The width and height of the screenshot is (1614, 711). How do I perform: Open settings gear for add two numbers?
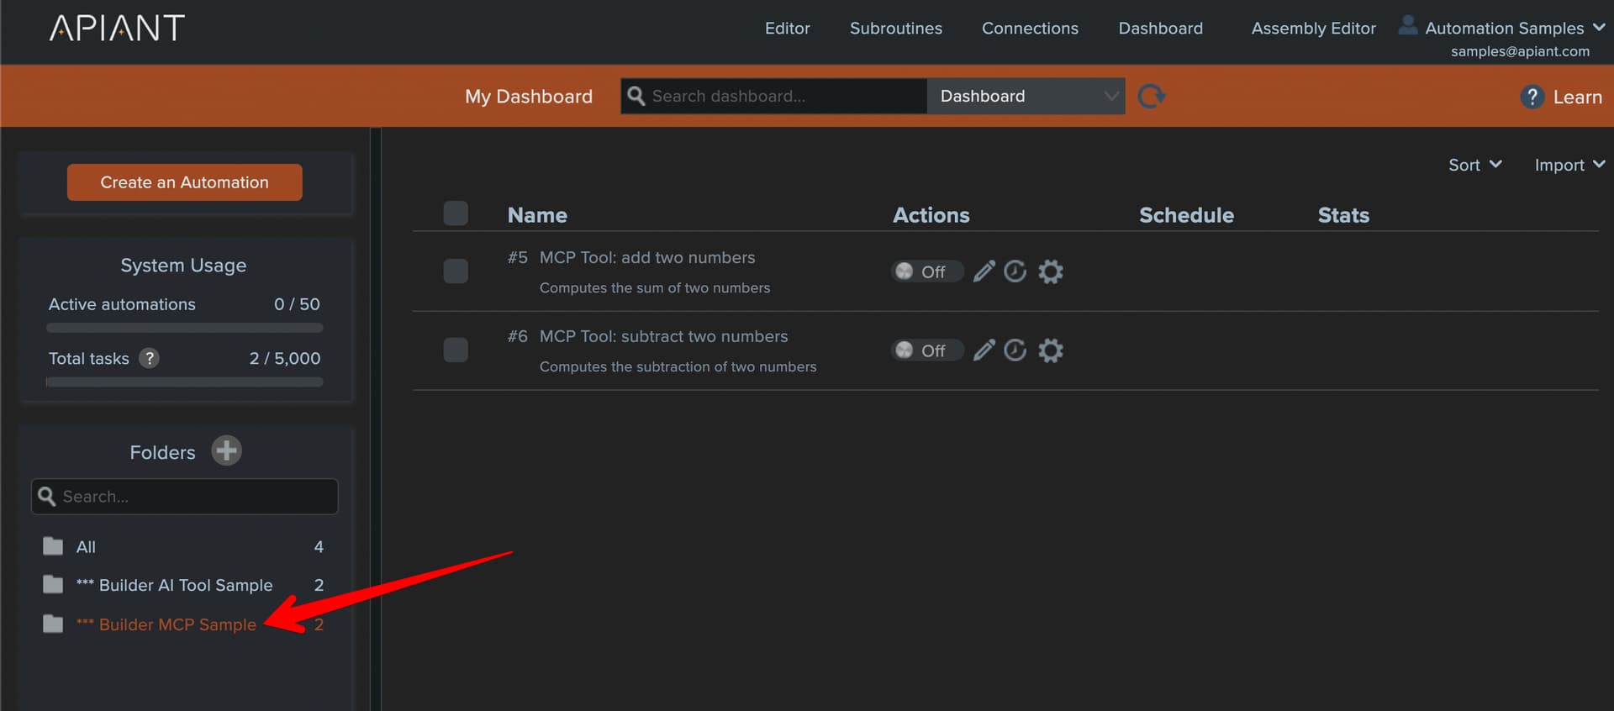tap(1051, 271)
